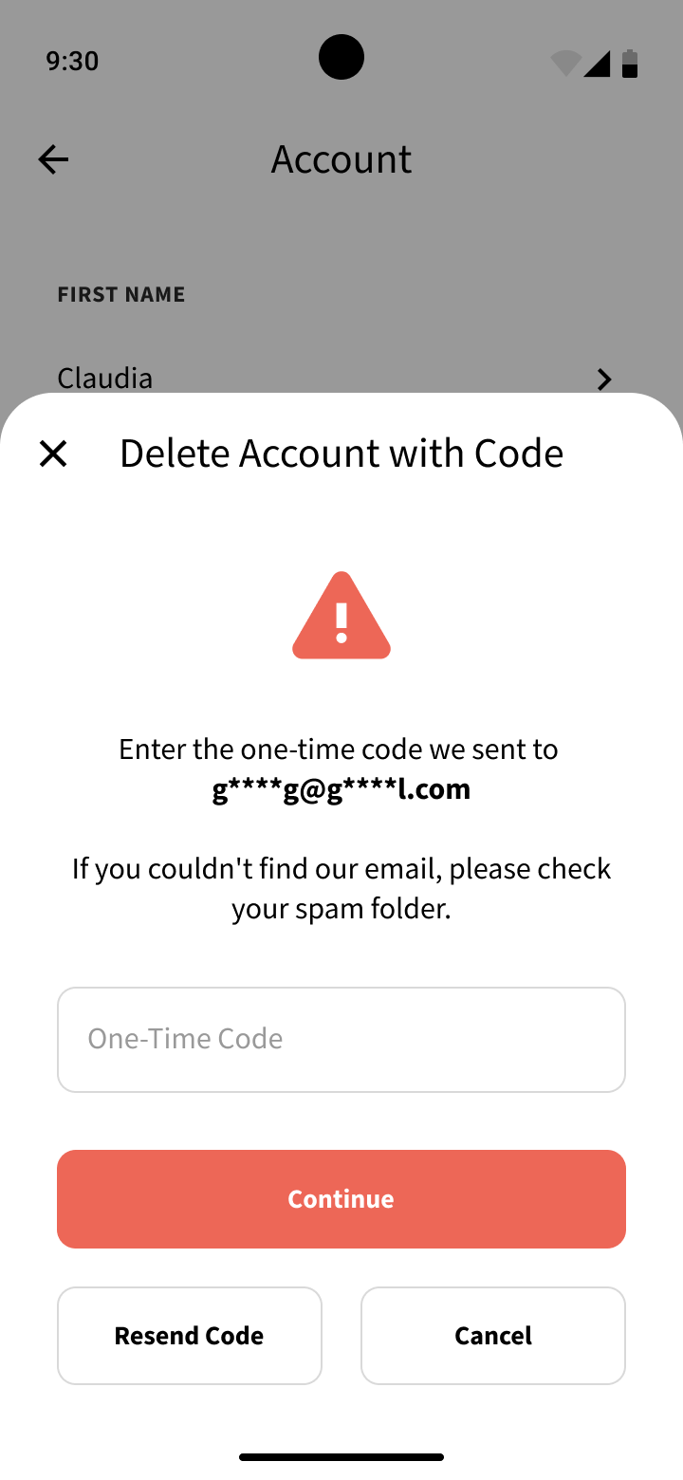
Task: Click Resend Code button
Action: click(x=190, y=1335)
